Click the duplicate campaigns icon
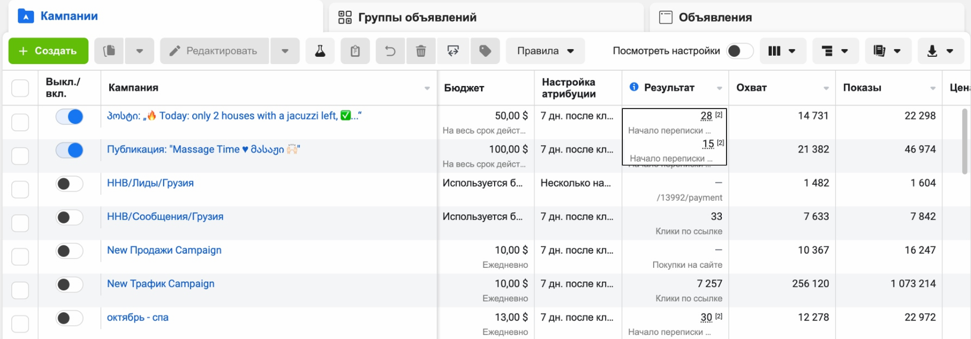Image resolution: width=971 pixels, height=339 pixels. pyautogui.click(x=109, y=51)
